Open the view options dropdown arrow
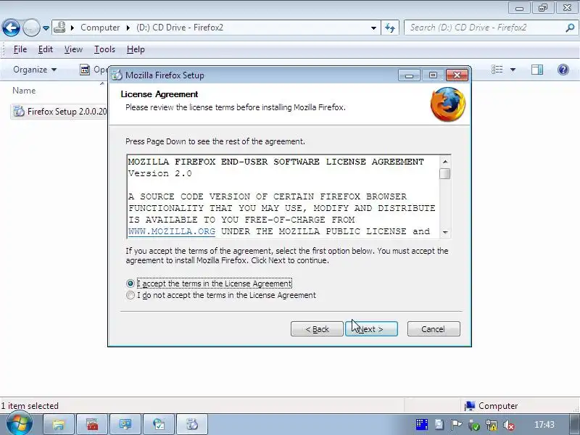This screenshot has width=580, height=435. [513, 70]
